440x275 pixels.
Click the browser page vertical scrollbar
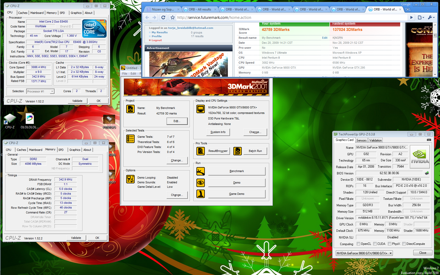click(x=435, y=50)
